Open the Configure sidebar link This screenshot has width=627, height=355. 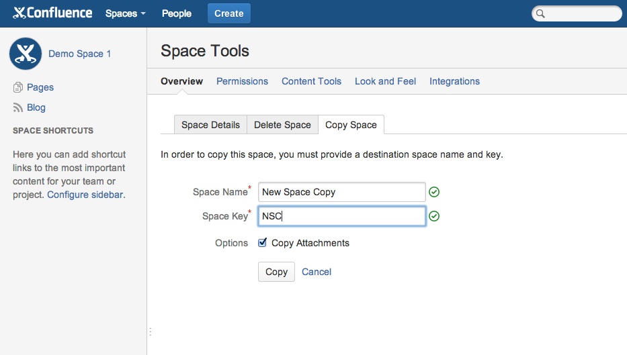(x=85, y=195)
